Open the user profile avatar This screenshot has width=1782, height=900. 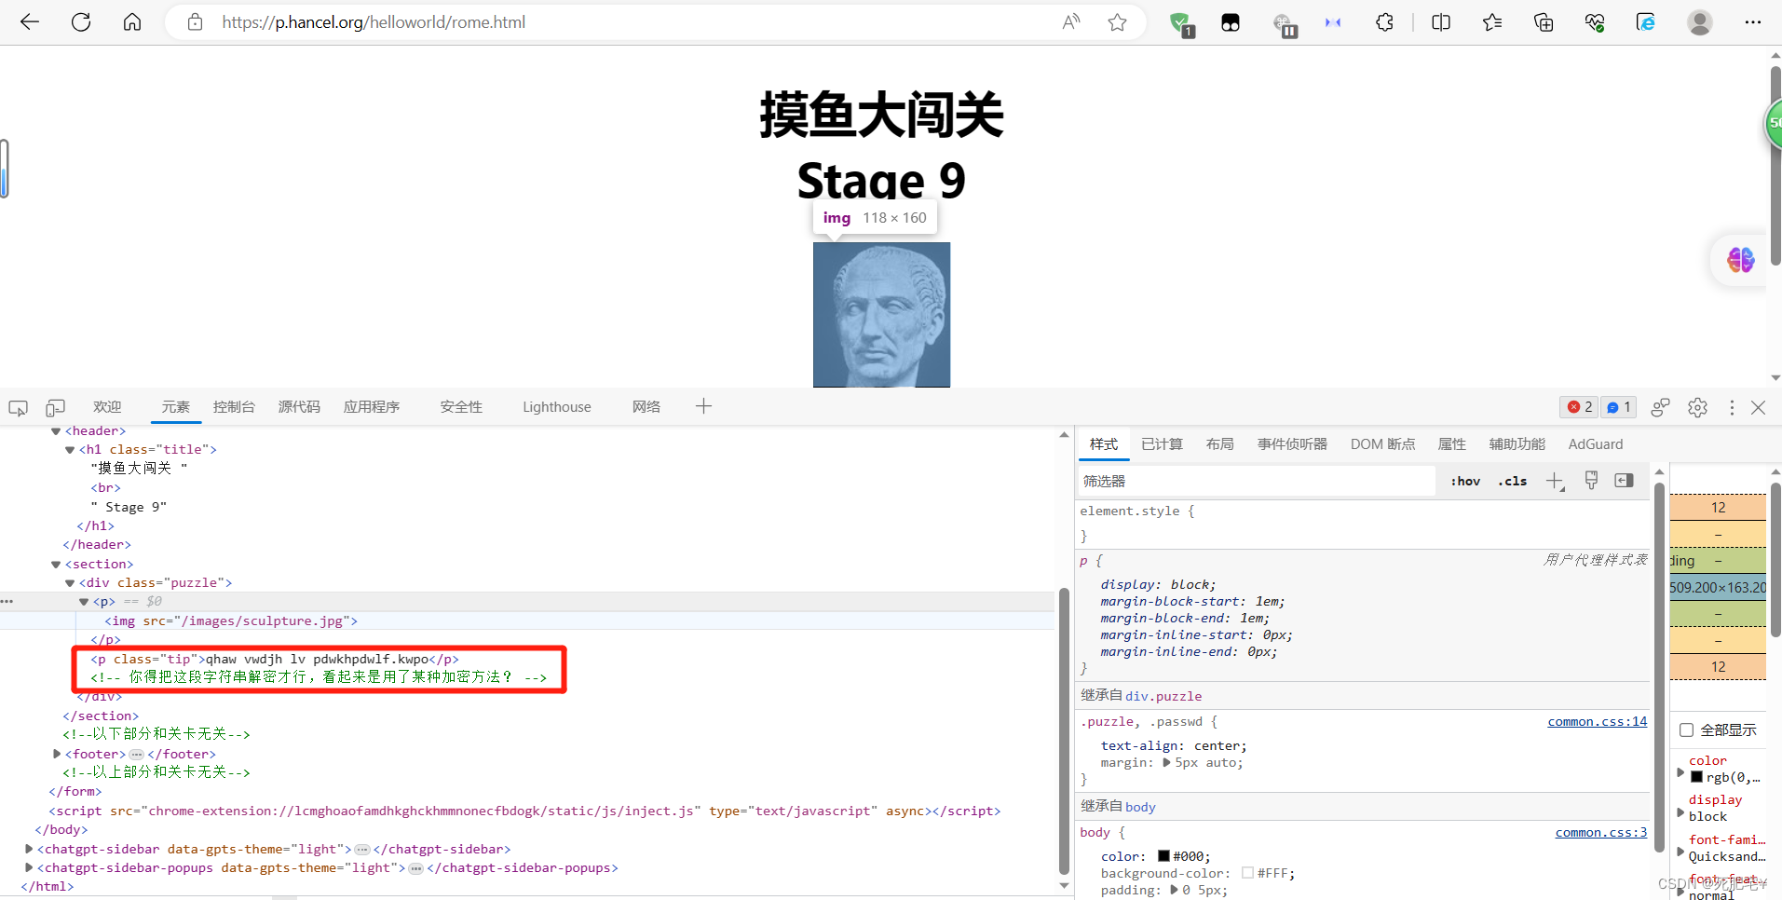[x=1700, y=22]
